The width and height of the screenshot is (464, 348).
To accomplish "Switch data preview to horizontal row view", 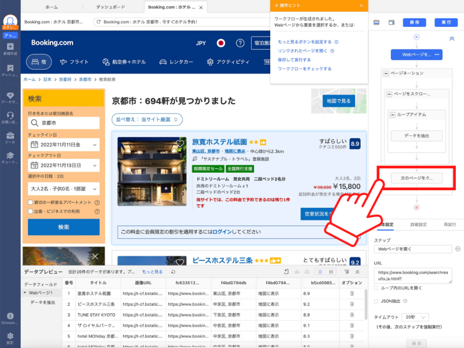I will [x=320, y=271].
